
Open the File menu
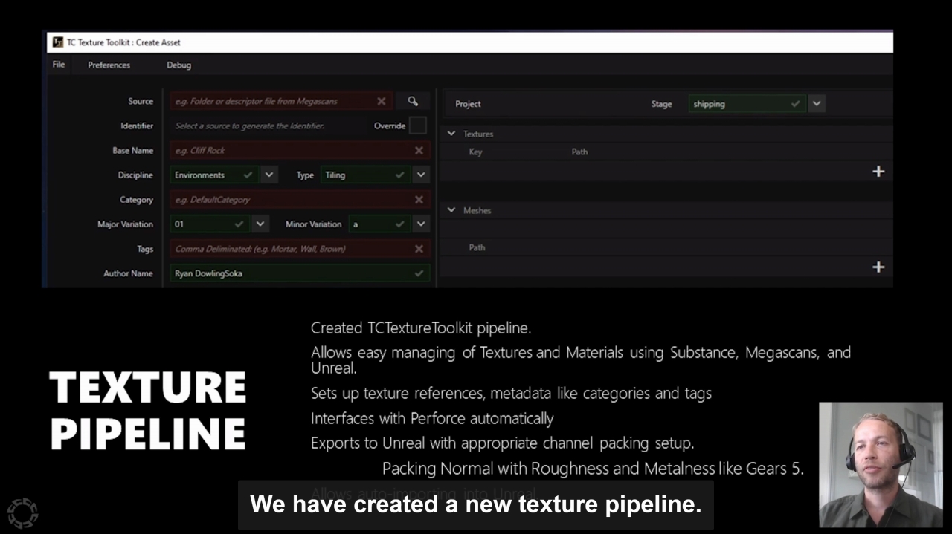pyautogui.click(x=59, y=65)
